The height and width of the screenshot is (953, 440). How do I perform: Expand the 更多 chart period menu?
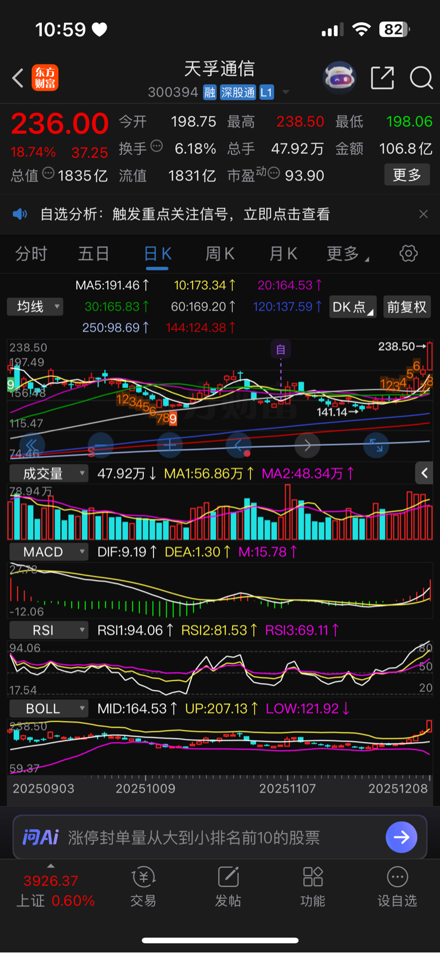coord(347,253)
